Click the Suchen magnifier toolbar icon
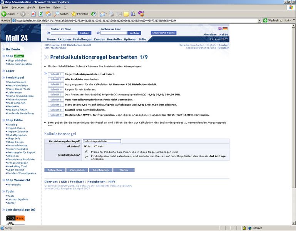 pyautogui.click(x=57, y=14)
